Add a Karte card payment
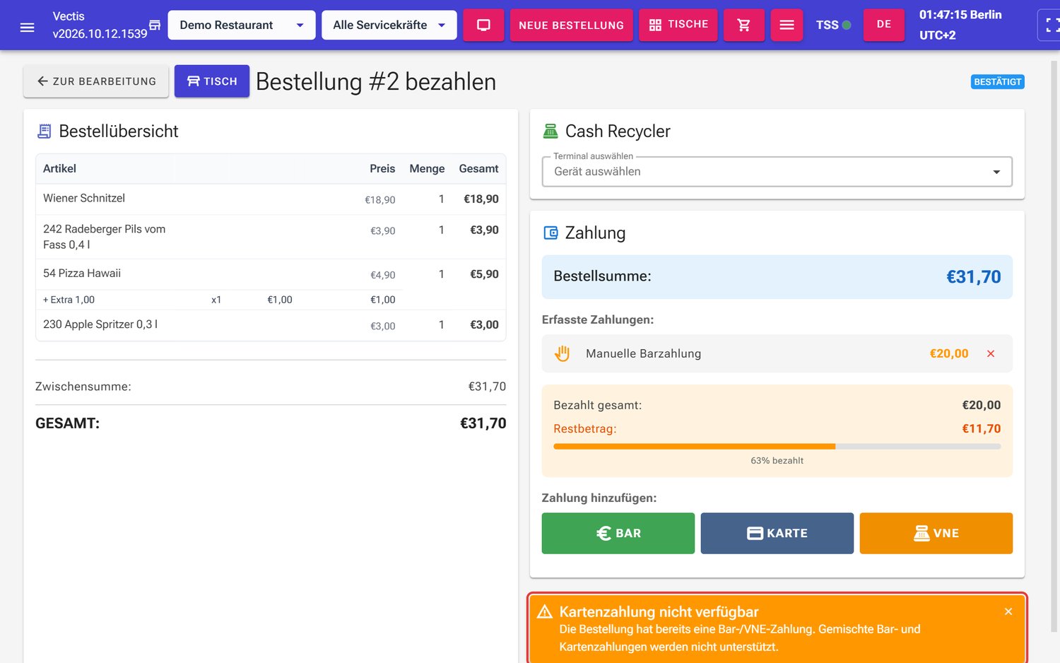The width and height of the screenshot is (1060, 663). click(x=777, y=533)
